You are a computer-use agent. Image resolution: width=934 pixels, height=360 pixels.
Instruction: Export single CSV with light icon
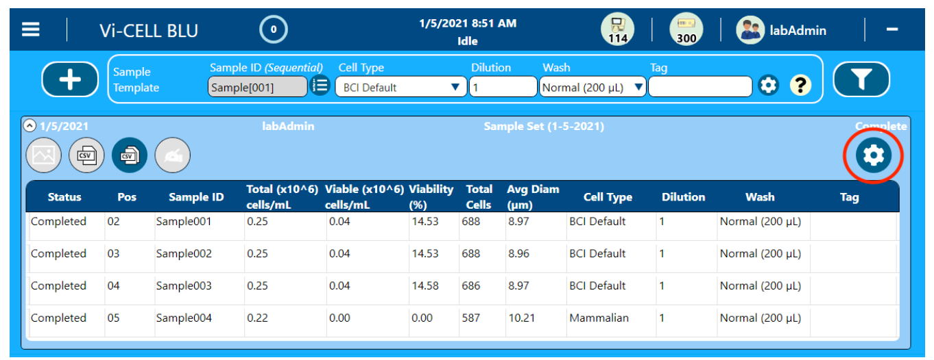pos(86,155)
